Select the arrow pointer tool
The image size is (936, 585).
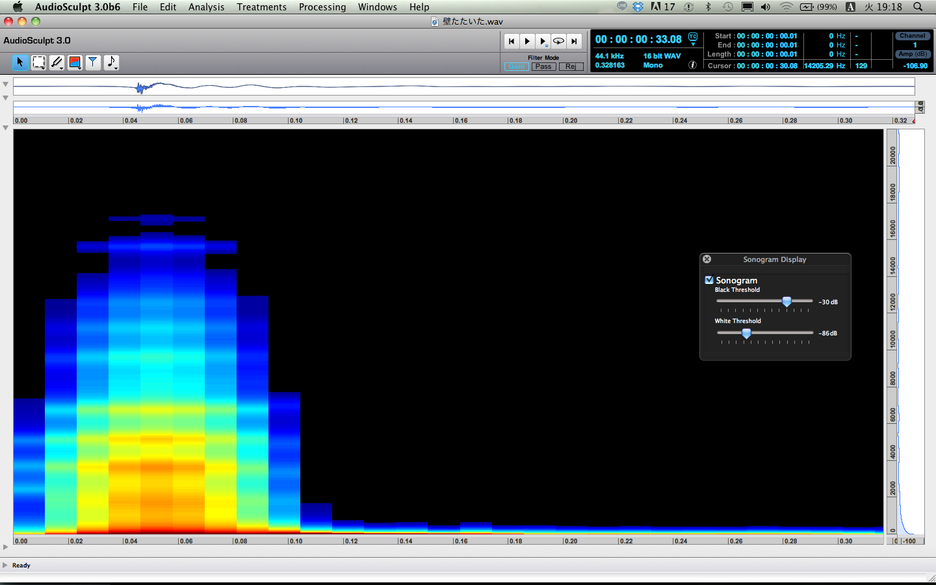(20, 62)
